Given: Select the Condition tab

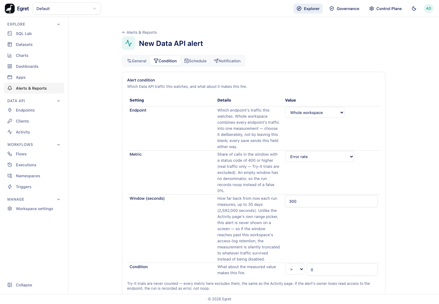Looking at the screenshot, I should [165, 61].
